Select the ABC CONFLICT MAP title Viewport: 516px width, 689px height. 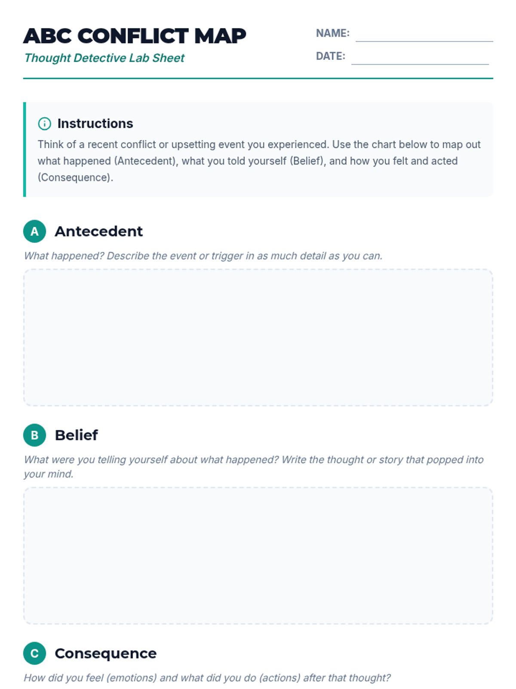tap(135, 36)
